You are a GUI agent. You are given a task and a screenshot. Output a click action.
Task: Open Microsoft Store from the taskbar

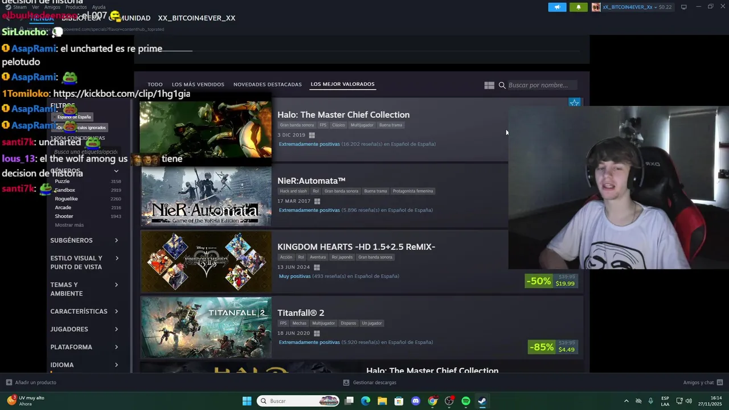tap(399, 401)
